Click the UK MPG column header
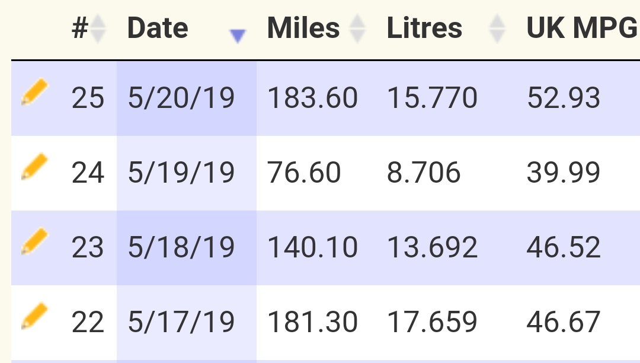Screen dimensions: 640x363 coord(582,28)
